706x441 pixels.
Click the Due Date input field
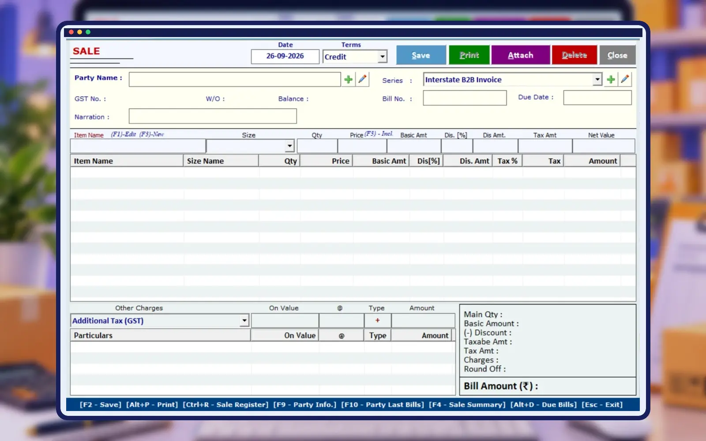[x=597, y=97]
